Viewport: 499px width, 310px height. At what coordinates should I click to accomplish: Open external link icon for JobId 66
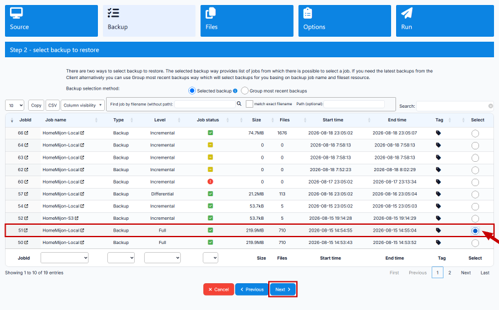pyautogui.click(x=26, y=133)
